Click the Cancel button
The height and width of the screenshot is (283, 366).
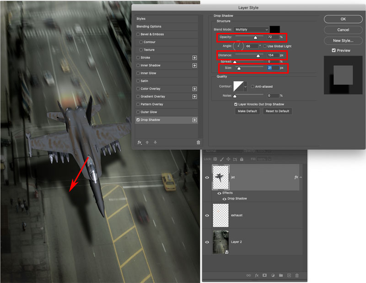coord(343,30)
